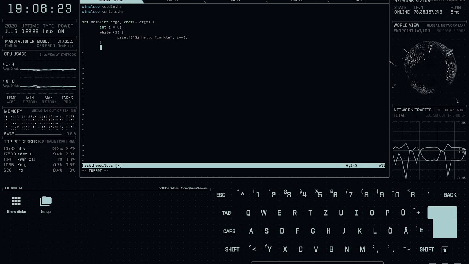The image size is (469, 264).
Task: Click the -- INSERT -- mode indicator
Action: click(95, 171)
